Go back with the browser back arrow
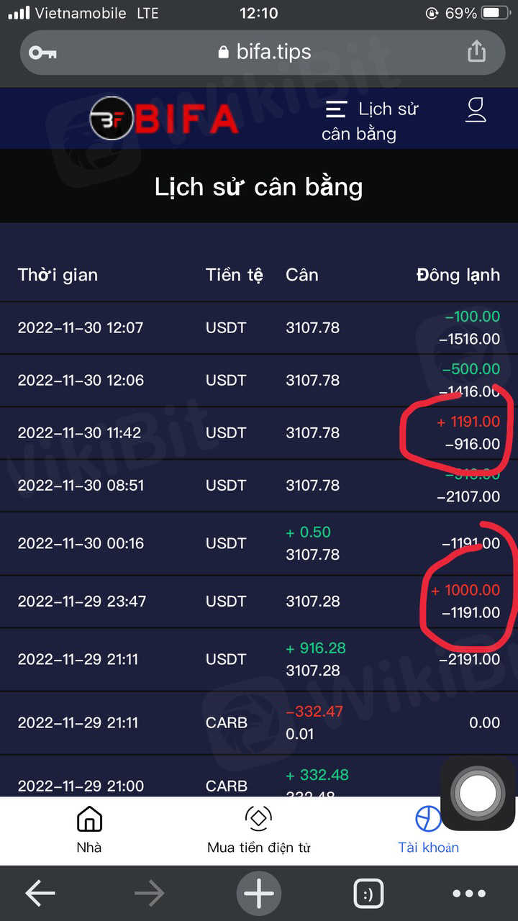Viewport: 518px width, 921px height. (x=40, y=894)
